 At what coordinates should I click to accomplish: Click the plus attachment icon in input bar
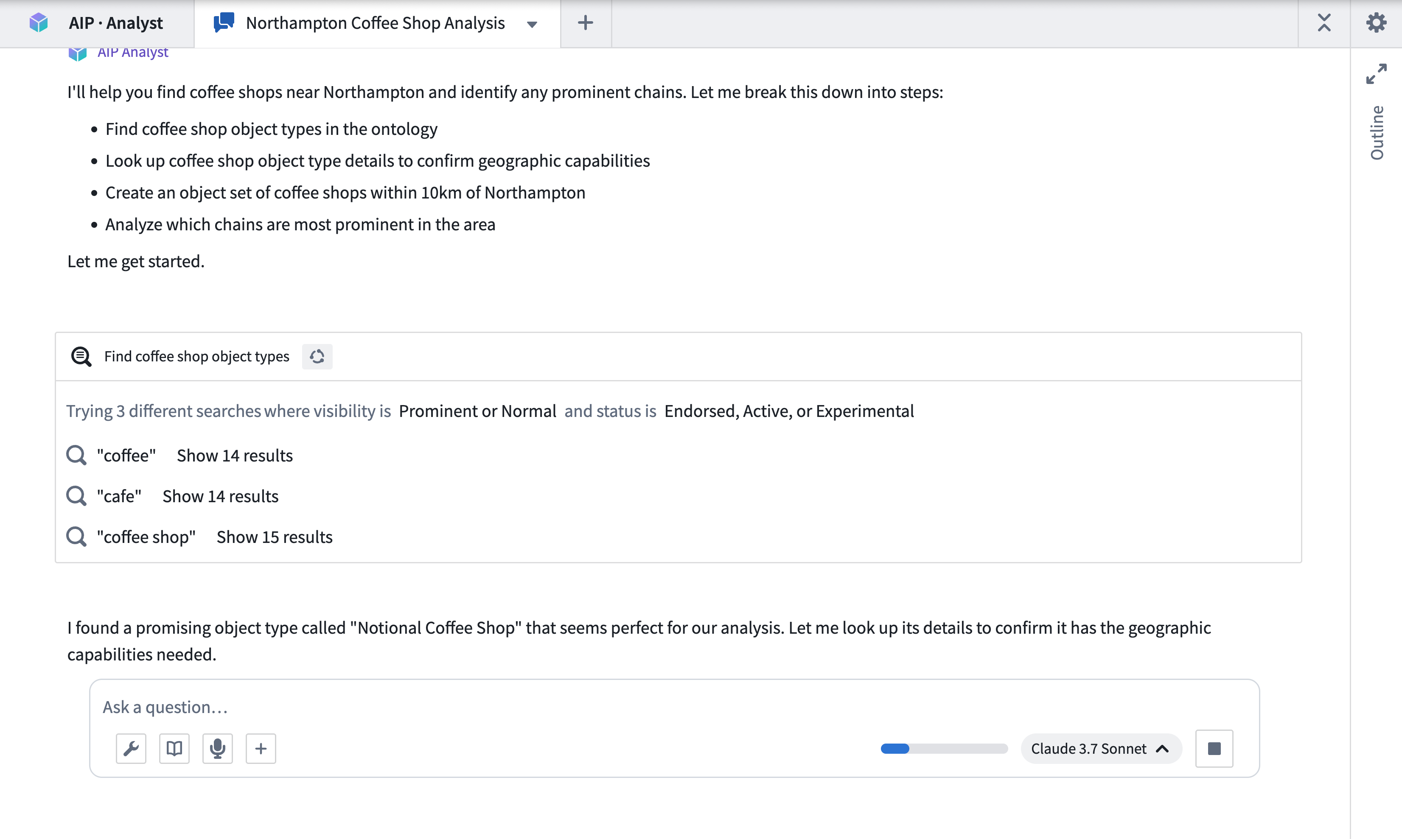click(261, 748)
